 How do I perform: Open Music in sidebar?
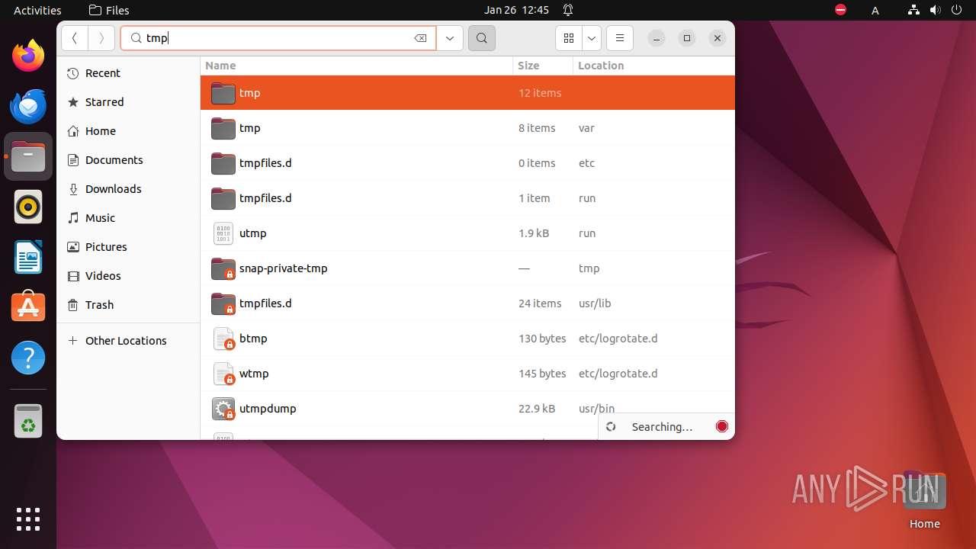point(128,218)
